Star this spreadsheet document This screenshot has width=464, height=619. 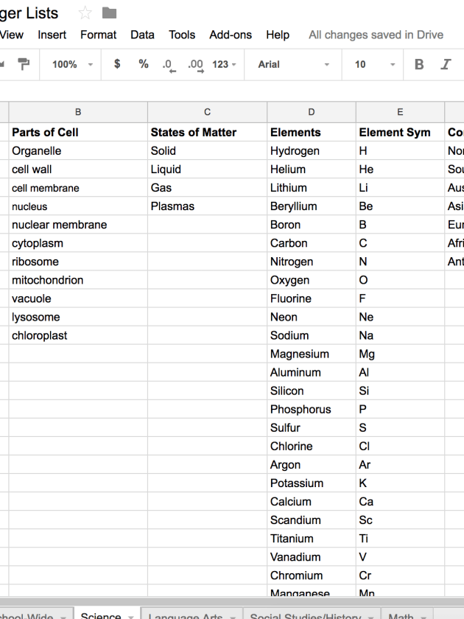tap(85, 13)
